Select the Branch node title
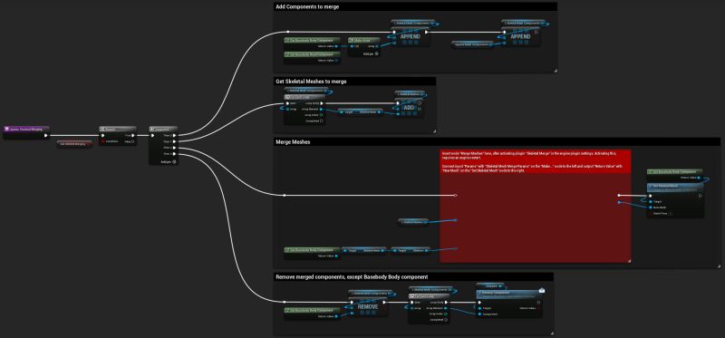This screenshot has height=338, width=725. (x=118, y=129)
